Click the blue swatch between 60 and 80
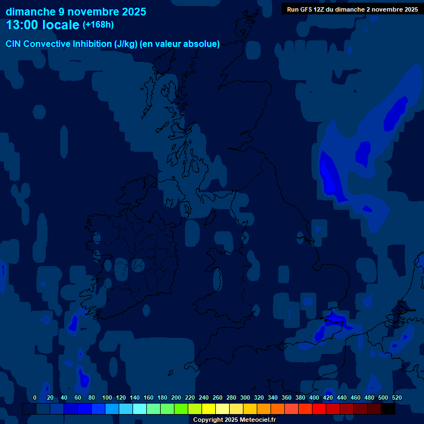 [84, 409]
